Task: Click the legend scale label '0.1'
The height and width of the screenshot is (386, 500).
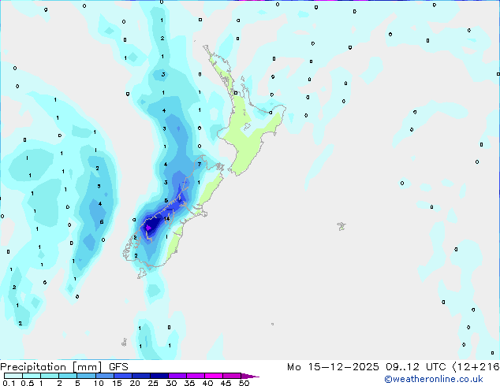Action: point(9,383)
